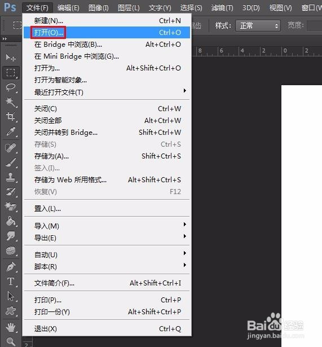Viewport: 322px width, 347px height.
Task: Expand 自动(U) submenu
Action: point(107,254)
